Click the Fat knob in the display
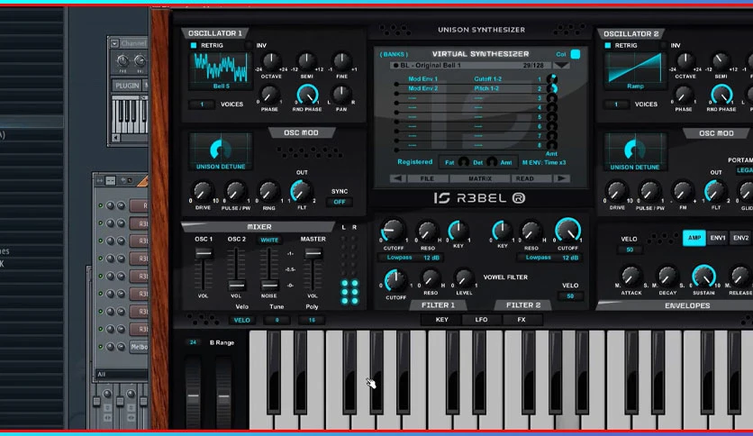 point(464,162)
